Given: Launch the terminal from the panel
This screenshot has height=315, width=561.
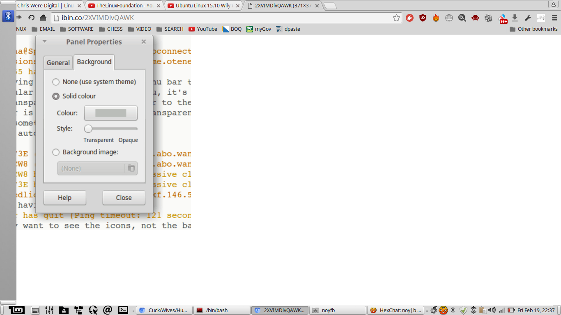Looking at the screenshot, I should (123, 310).
